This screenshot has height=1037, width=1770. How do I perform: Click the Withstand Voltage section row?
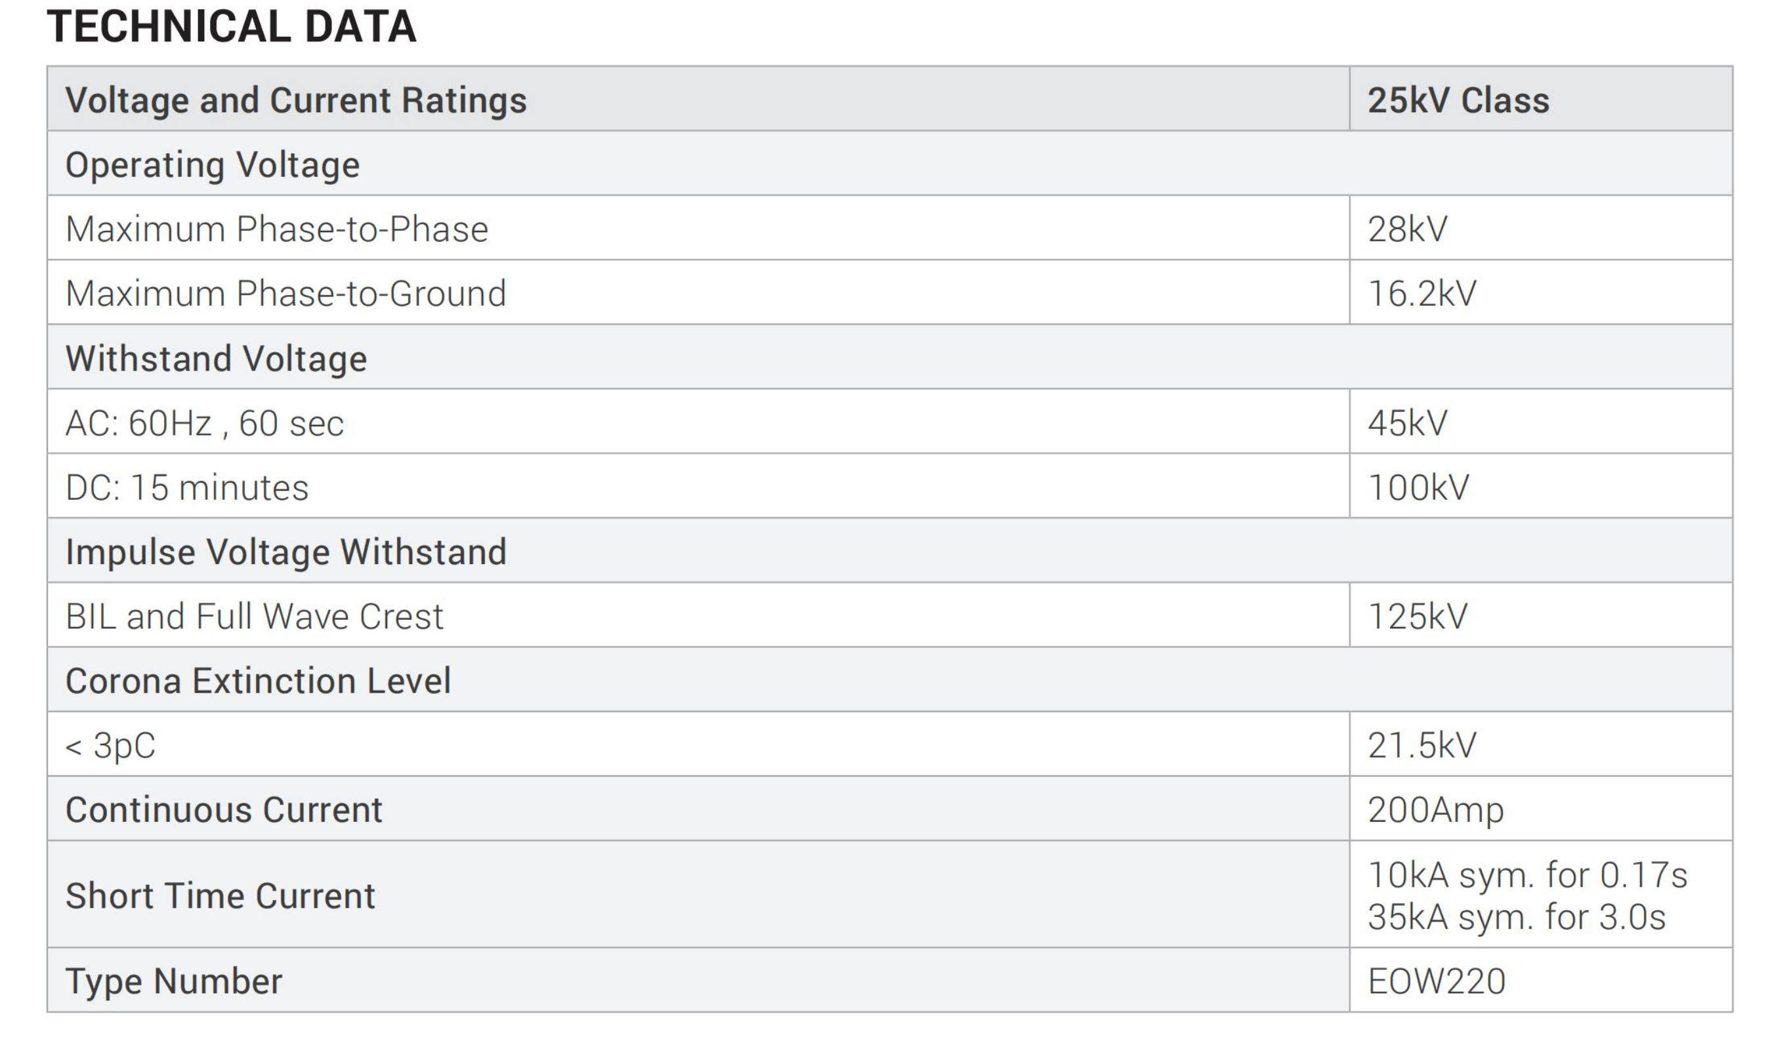(217, 358)
